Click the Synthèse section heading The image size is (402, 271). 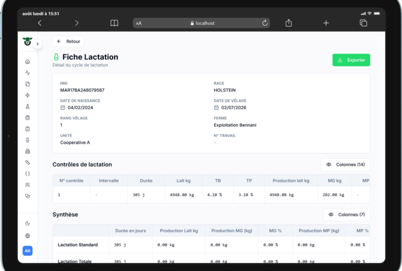point(65,214)
